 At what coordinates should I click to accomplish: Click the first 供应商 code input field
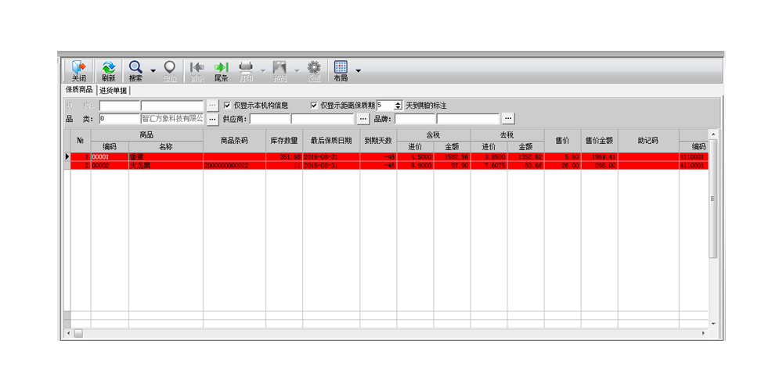point(269,119)
